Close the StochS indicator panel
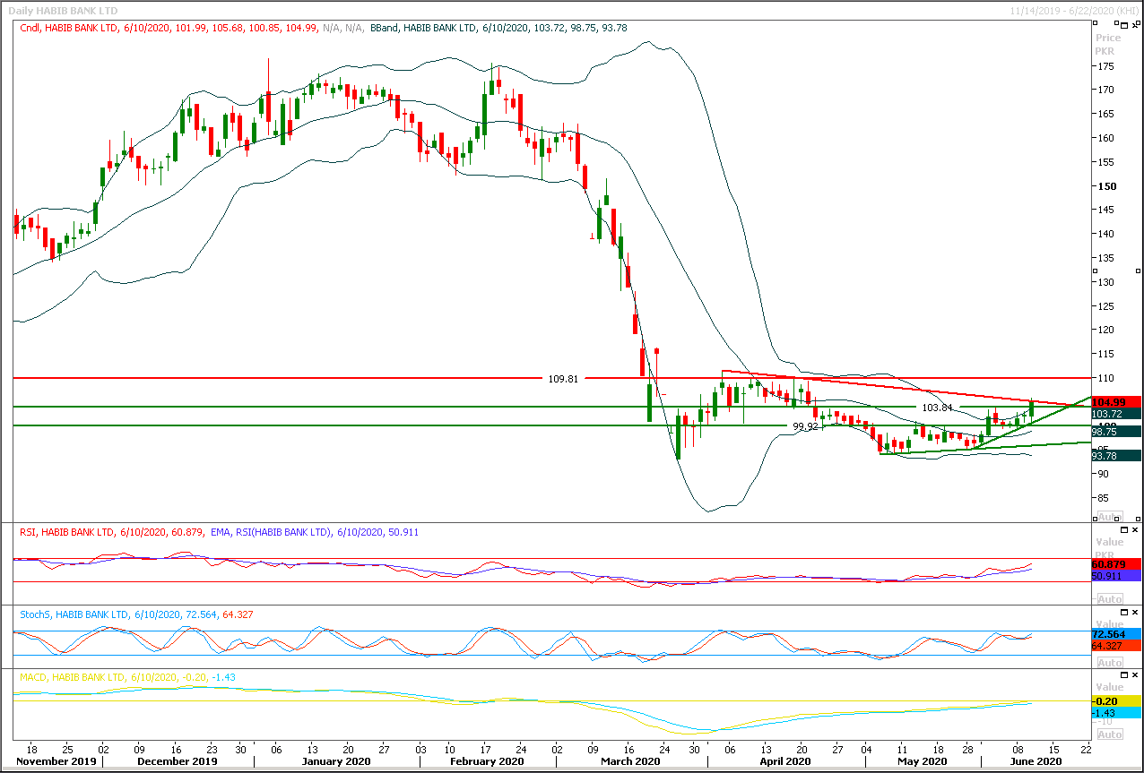The image size is (1144, 773). pos(1133,613)
